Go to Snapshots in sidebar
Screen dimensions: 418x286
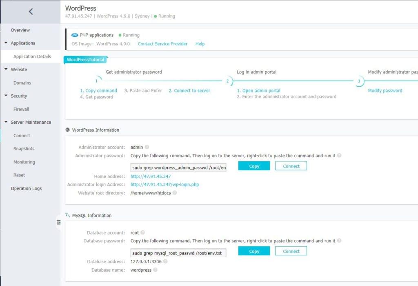point(24,149)
